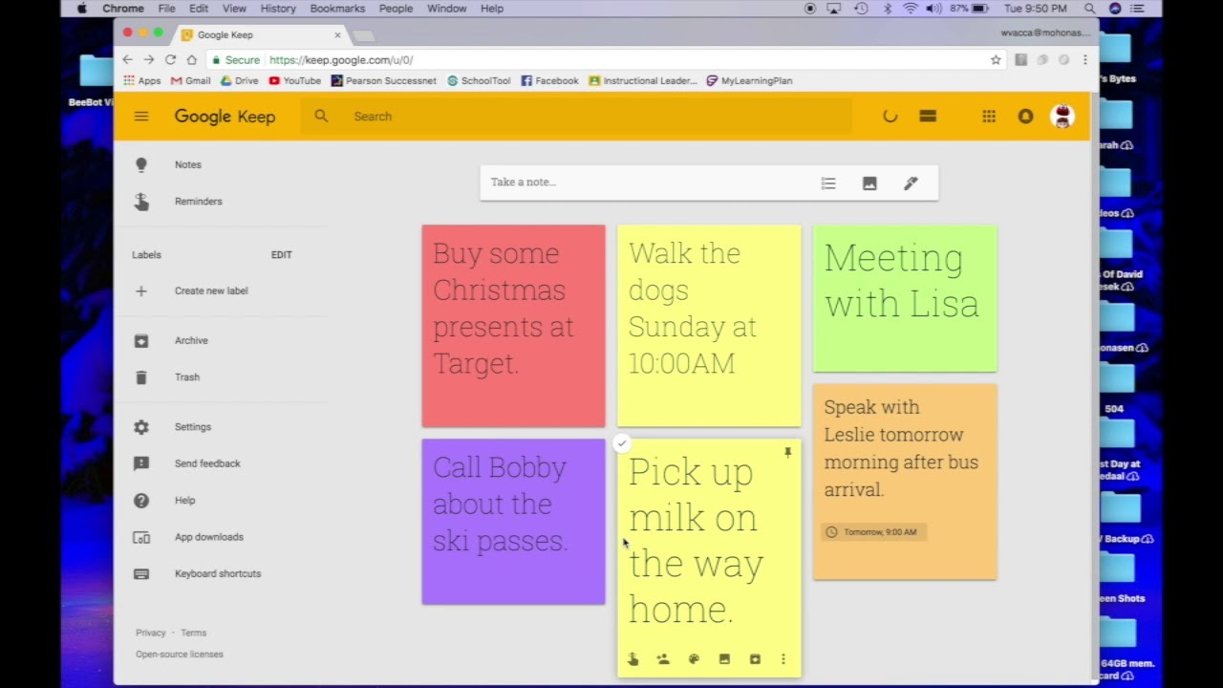Select the 'Pick up milk' note checkmark
The width and height of the screenshot is (1223, 688).
click(x=622, y=442)
